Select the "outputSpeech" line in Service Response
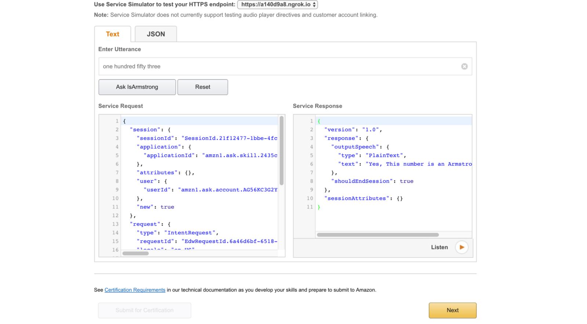 pos(360,147)
